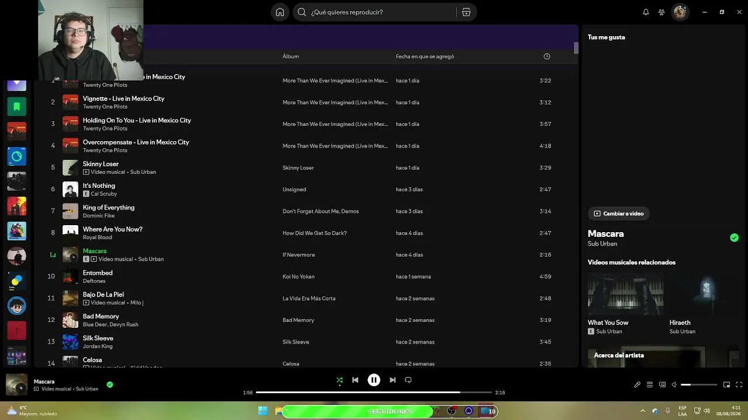Open the playback queue icon
This screenshot has height=420, width=748.
[x=650, y=385]
